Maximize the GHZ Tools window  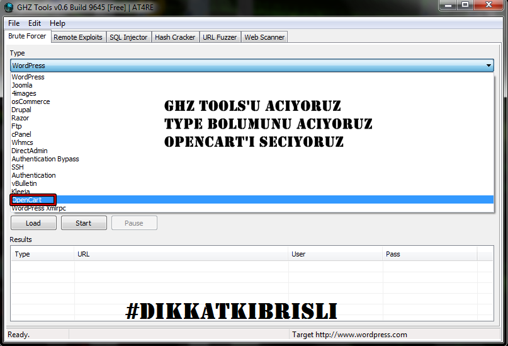465,5
